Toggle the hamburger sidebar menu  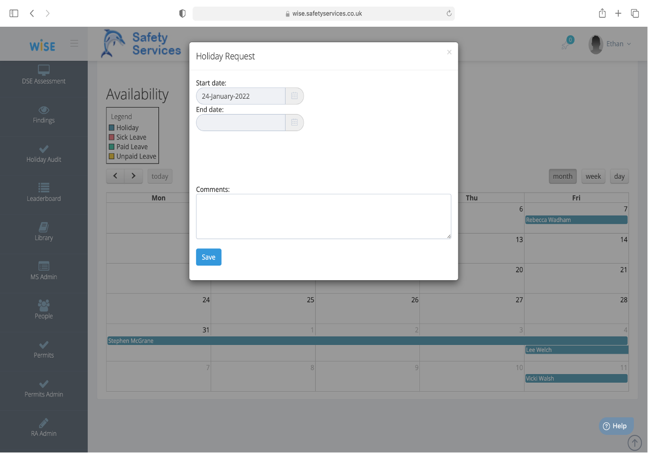[75, 43]
